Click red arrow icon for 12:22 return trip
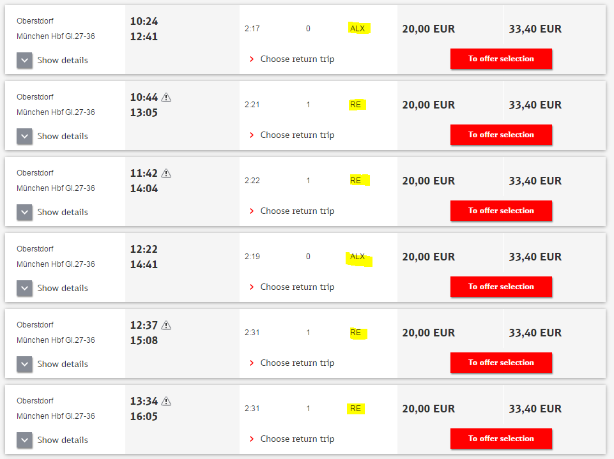Viewport: 614px width, 459px height. click(x=252, y=287)
